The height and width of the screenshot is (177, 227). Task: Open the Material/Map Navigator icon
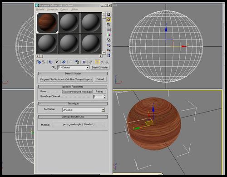pyautogui.click(x=109, y=55)
